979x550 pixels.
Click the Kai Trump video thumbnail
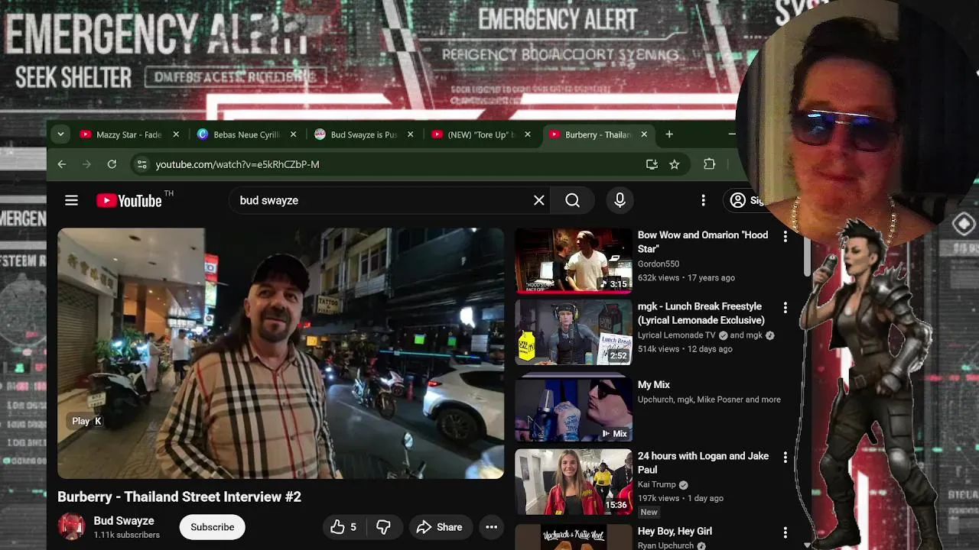(574, 481)
